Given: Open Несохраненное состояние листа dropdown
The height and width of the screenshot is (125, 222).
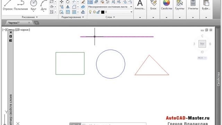Looking at the screenshot, I should point(131,7).
